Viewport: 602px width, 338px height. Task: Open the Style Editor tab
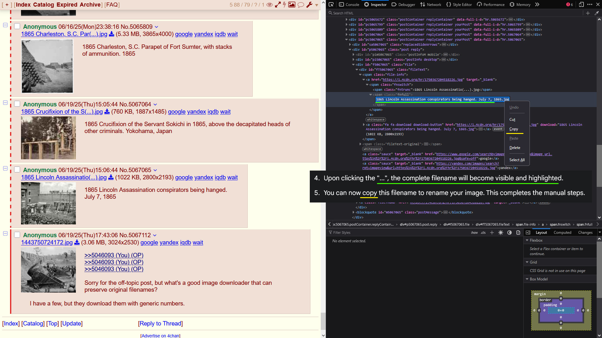coord(459,4)
